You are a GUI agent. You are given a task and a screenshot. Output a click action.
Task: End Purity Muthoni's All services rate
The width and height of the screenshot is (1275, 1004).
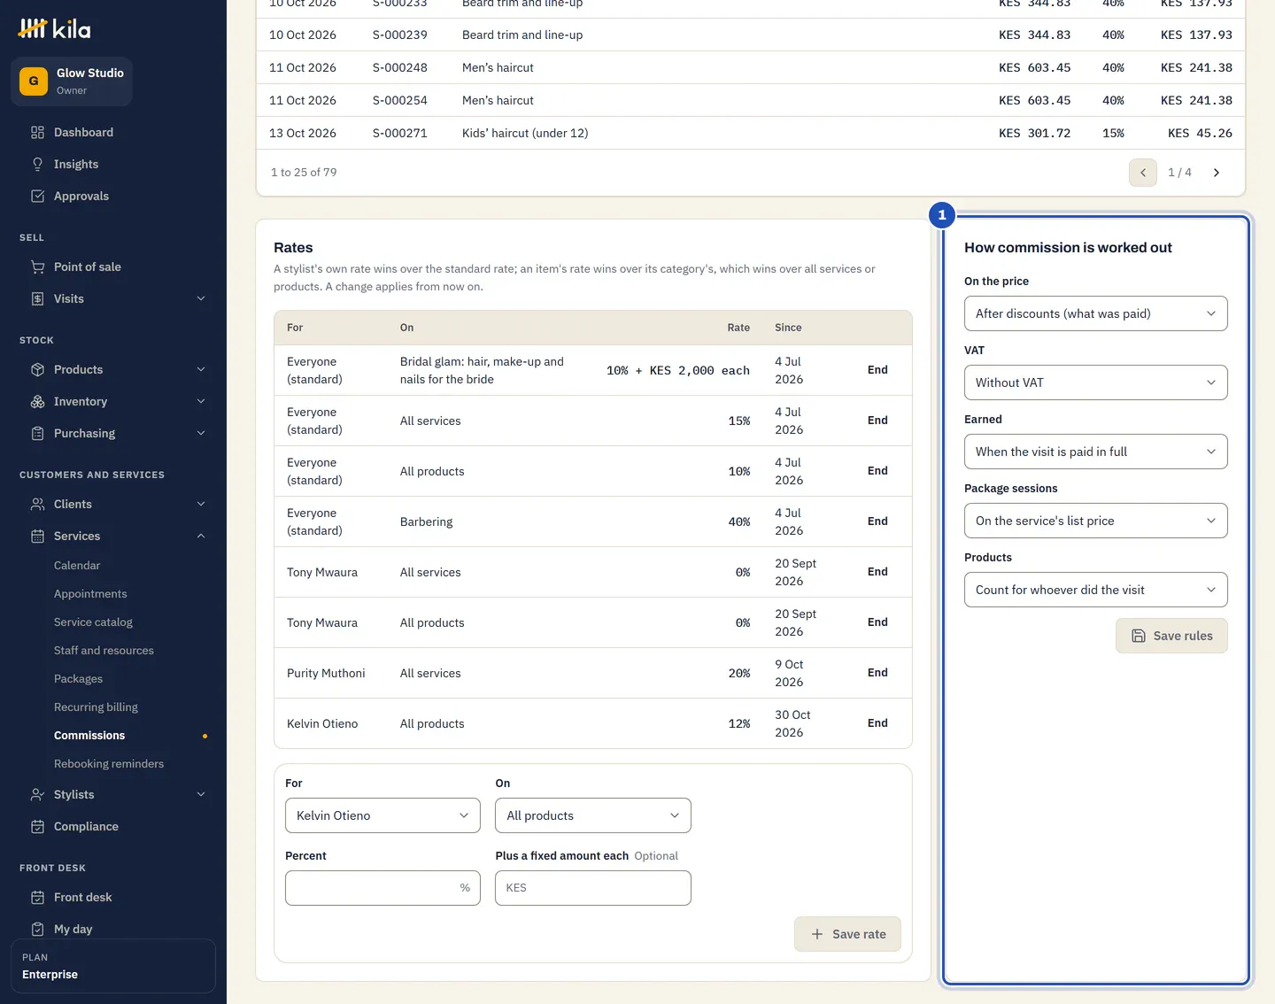(877, 673)
